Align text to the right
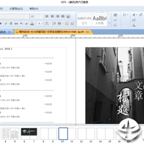The image size is (144, 144). pos(58,16)
